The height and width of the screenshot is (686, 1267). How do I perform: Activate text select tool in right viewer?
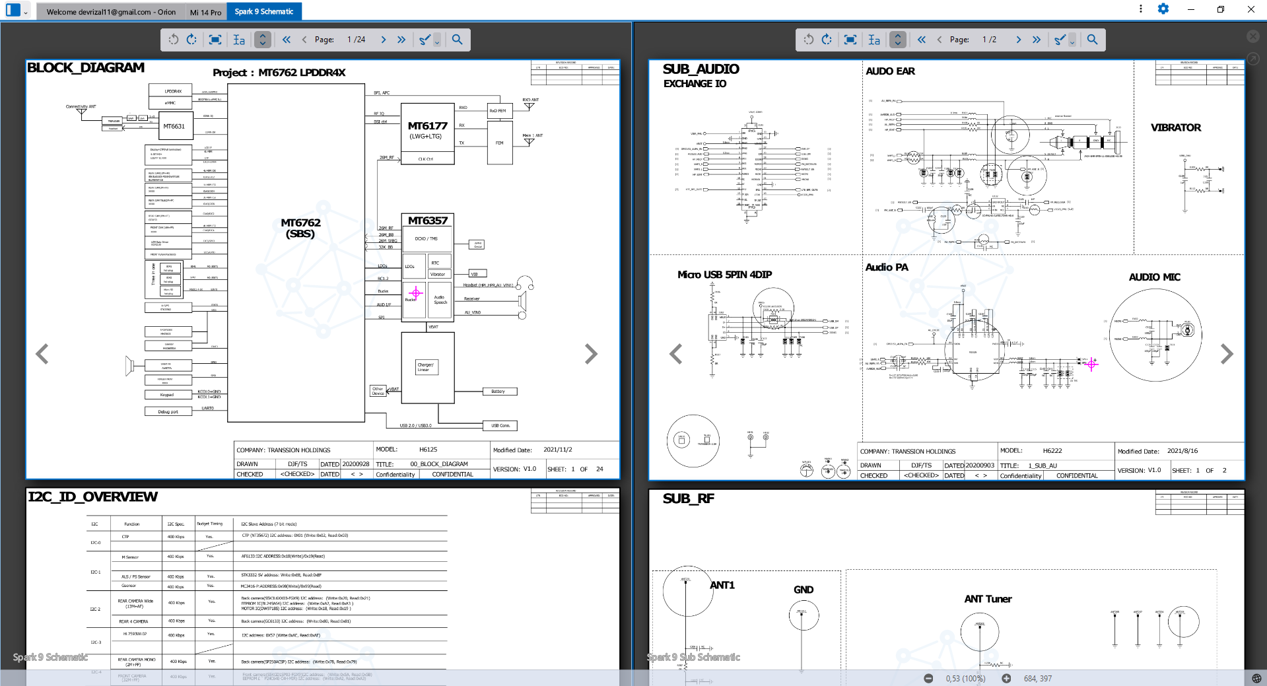(x=874, y=40)
